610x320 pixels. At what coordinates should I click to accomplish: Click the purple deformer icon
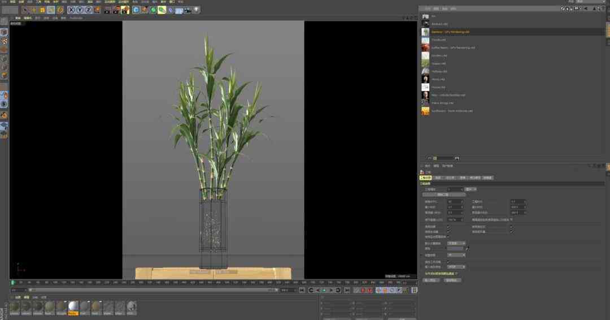pyautogui.click(x=171, y=10)
